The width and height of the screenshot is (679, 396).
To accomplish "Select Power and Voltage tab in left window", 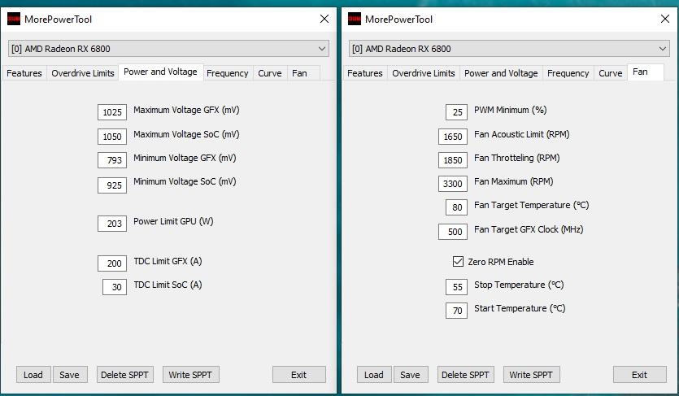I will (x=161, y=72).
